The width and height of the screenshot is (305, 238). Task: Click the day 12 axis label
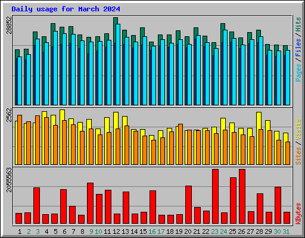(116, 231)
